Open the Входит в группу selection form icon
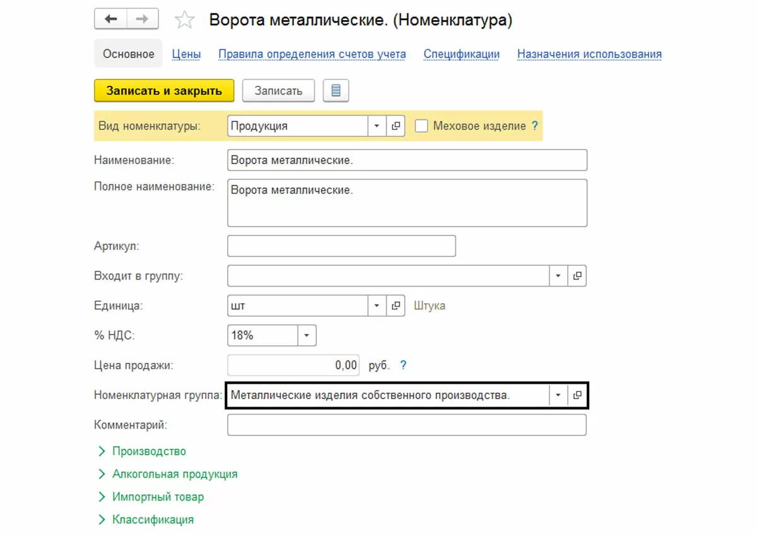This screenshot has width=757, height=534. 577,276
